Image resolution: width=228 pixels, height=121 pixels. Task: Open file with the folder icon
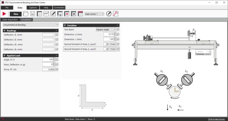(x=26, y=14)
